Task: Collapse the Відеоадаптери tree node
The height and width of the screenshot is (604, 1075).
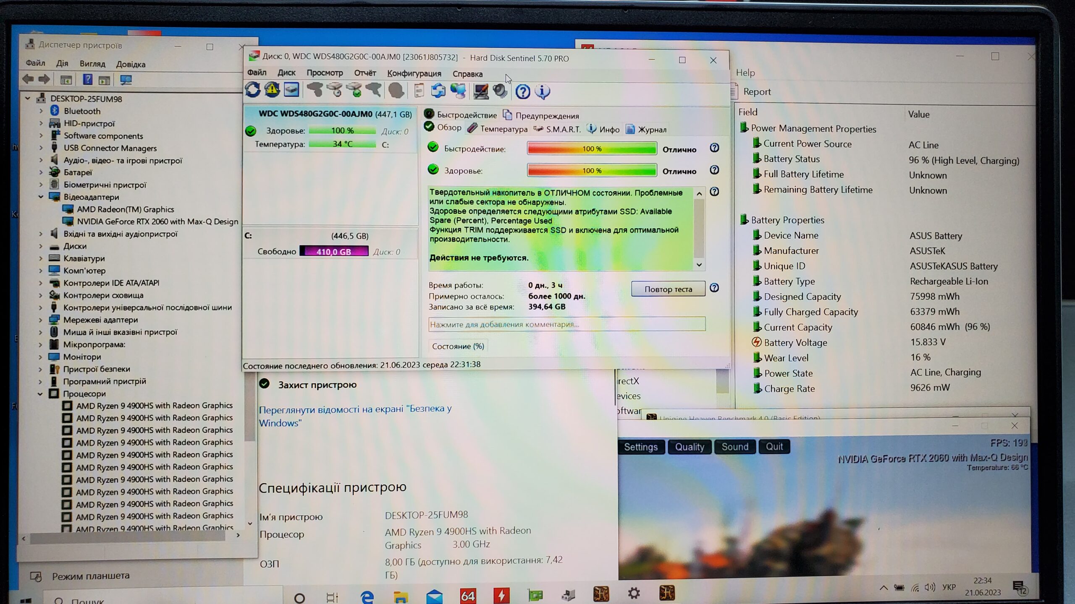Action: [41, 197]
